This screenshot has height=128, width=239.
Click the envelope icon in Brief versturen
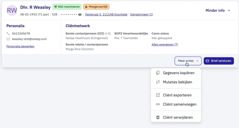(208, 61)
